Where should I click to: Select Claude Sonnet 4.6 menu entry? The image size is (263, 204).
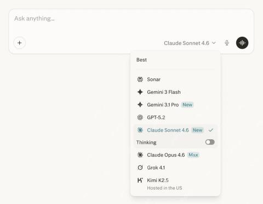pyautogui.click(x=175, y=130)
